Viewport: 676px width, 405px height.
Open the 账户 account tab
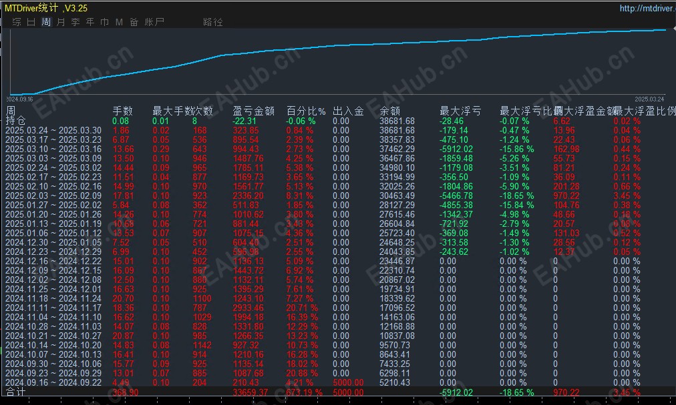click(154, 22)
